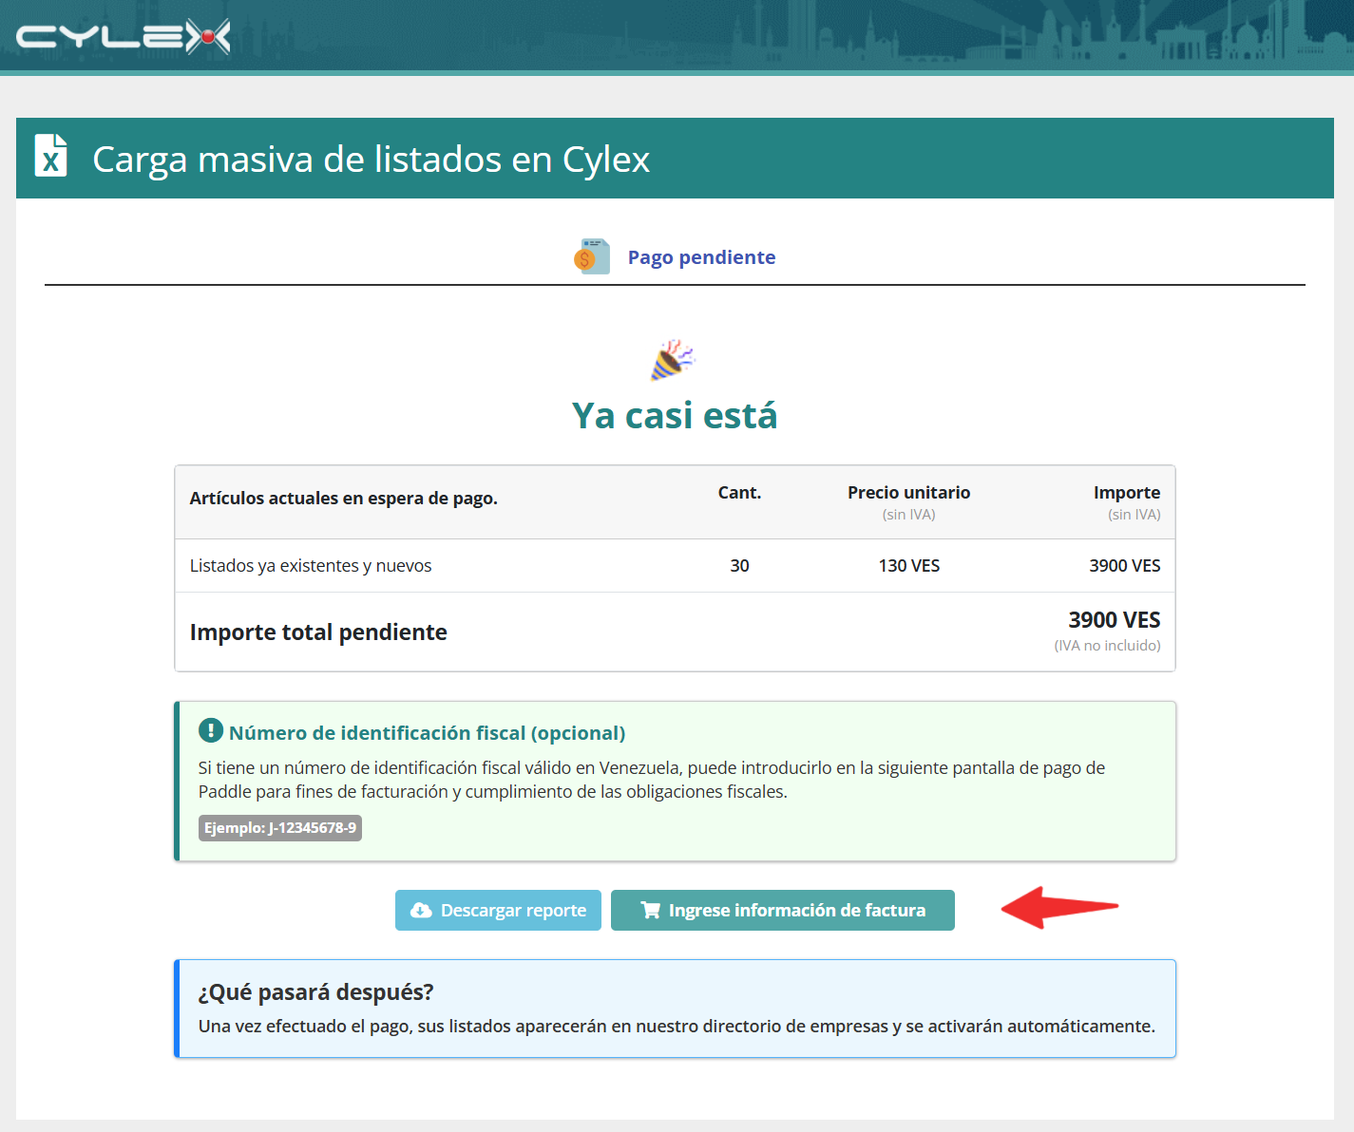The width and height of the screenshot is (1354, 1132).
Task: Click the Cylex logo in the header
Action: 124,37
